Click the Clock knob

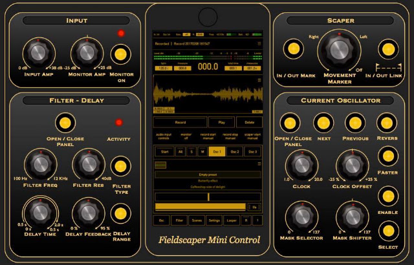tap(302, 166)
